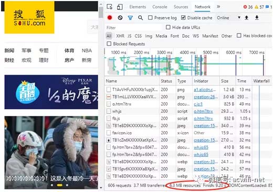Open the a1.alicdn.c initiator link
The height and width of the screenshot is (192, 273).
(x=205, y=90)
